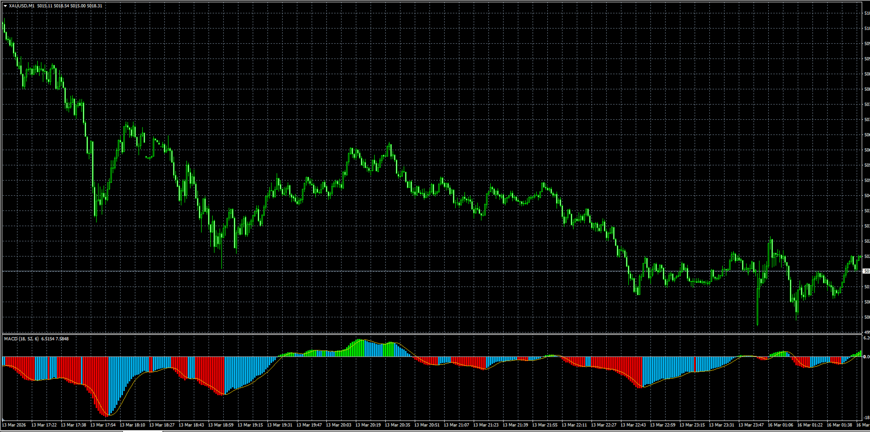Click the 13 Mar 17:38 time label
This screenshot has height=432, width=870.
73,425
